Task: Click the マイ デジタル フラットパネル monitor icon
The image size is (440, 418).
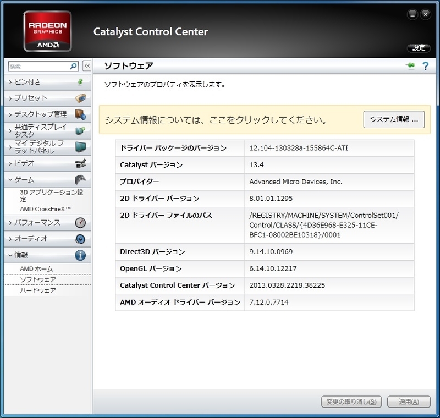Action: pos(80,147)
